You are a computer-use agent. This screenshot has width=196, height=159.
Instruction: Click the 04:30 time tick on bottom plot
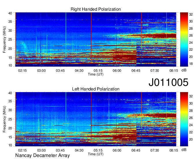click(79, 150)
